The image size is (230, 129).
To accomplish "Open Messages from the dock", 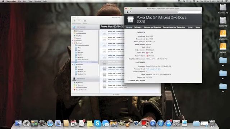I will [105, 123].
